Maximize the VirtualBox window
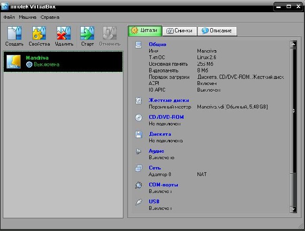Viewport: 305px width, 231px height. click(x=289, y=7)
